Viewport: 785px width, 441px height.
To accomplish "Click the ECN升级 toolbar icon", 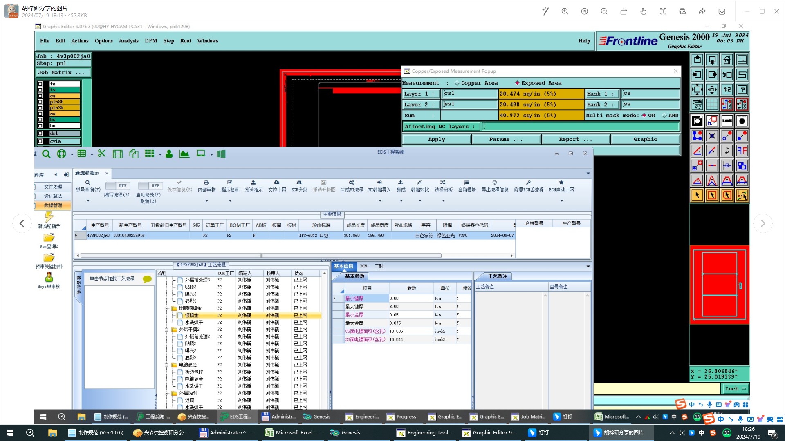I will (x=299, y=183).
